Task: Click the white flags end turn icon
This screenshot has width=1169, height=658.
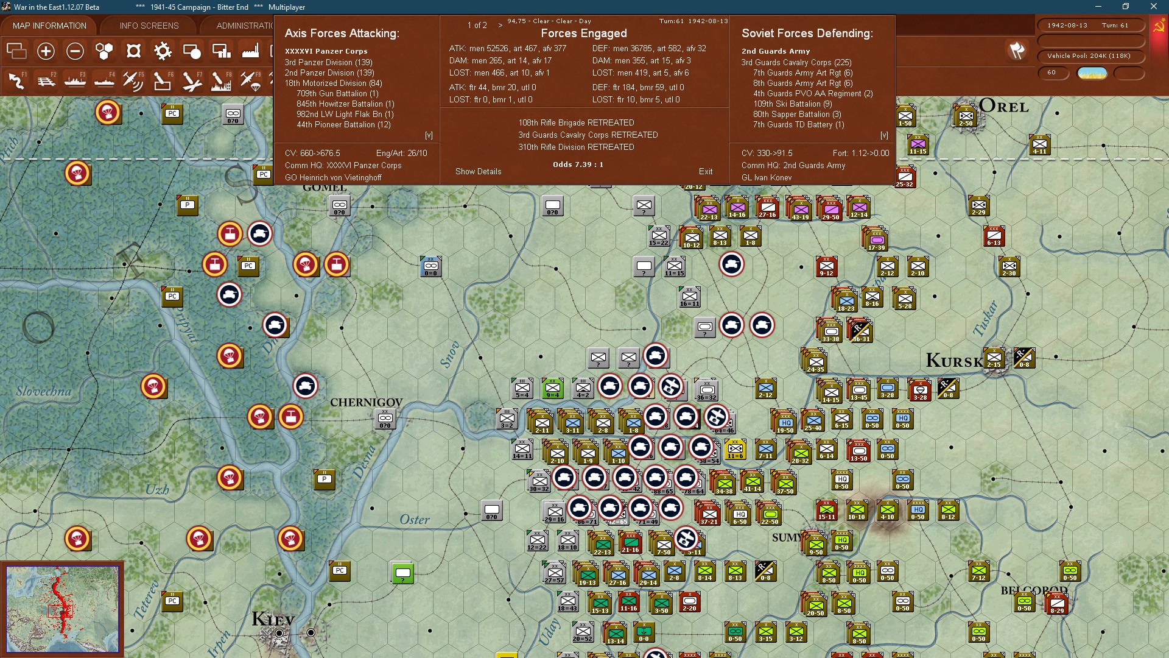Action: (x=1017, y=51)
